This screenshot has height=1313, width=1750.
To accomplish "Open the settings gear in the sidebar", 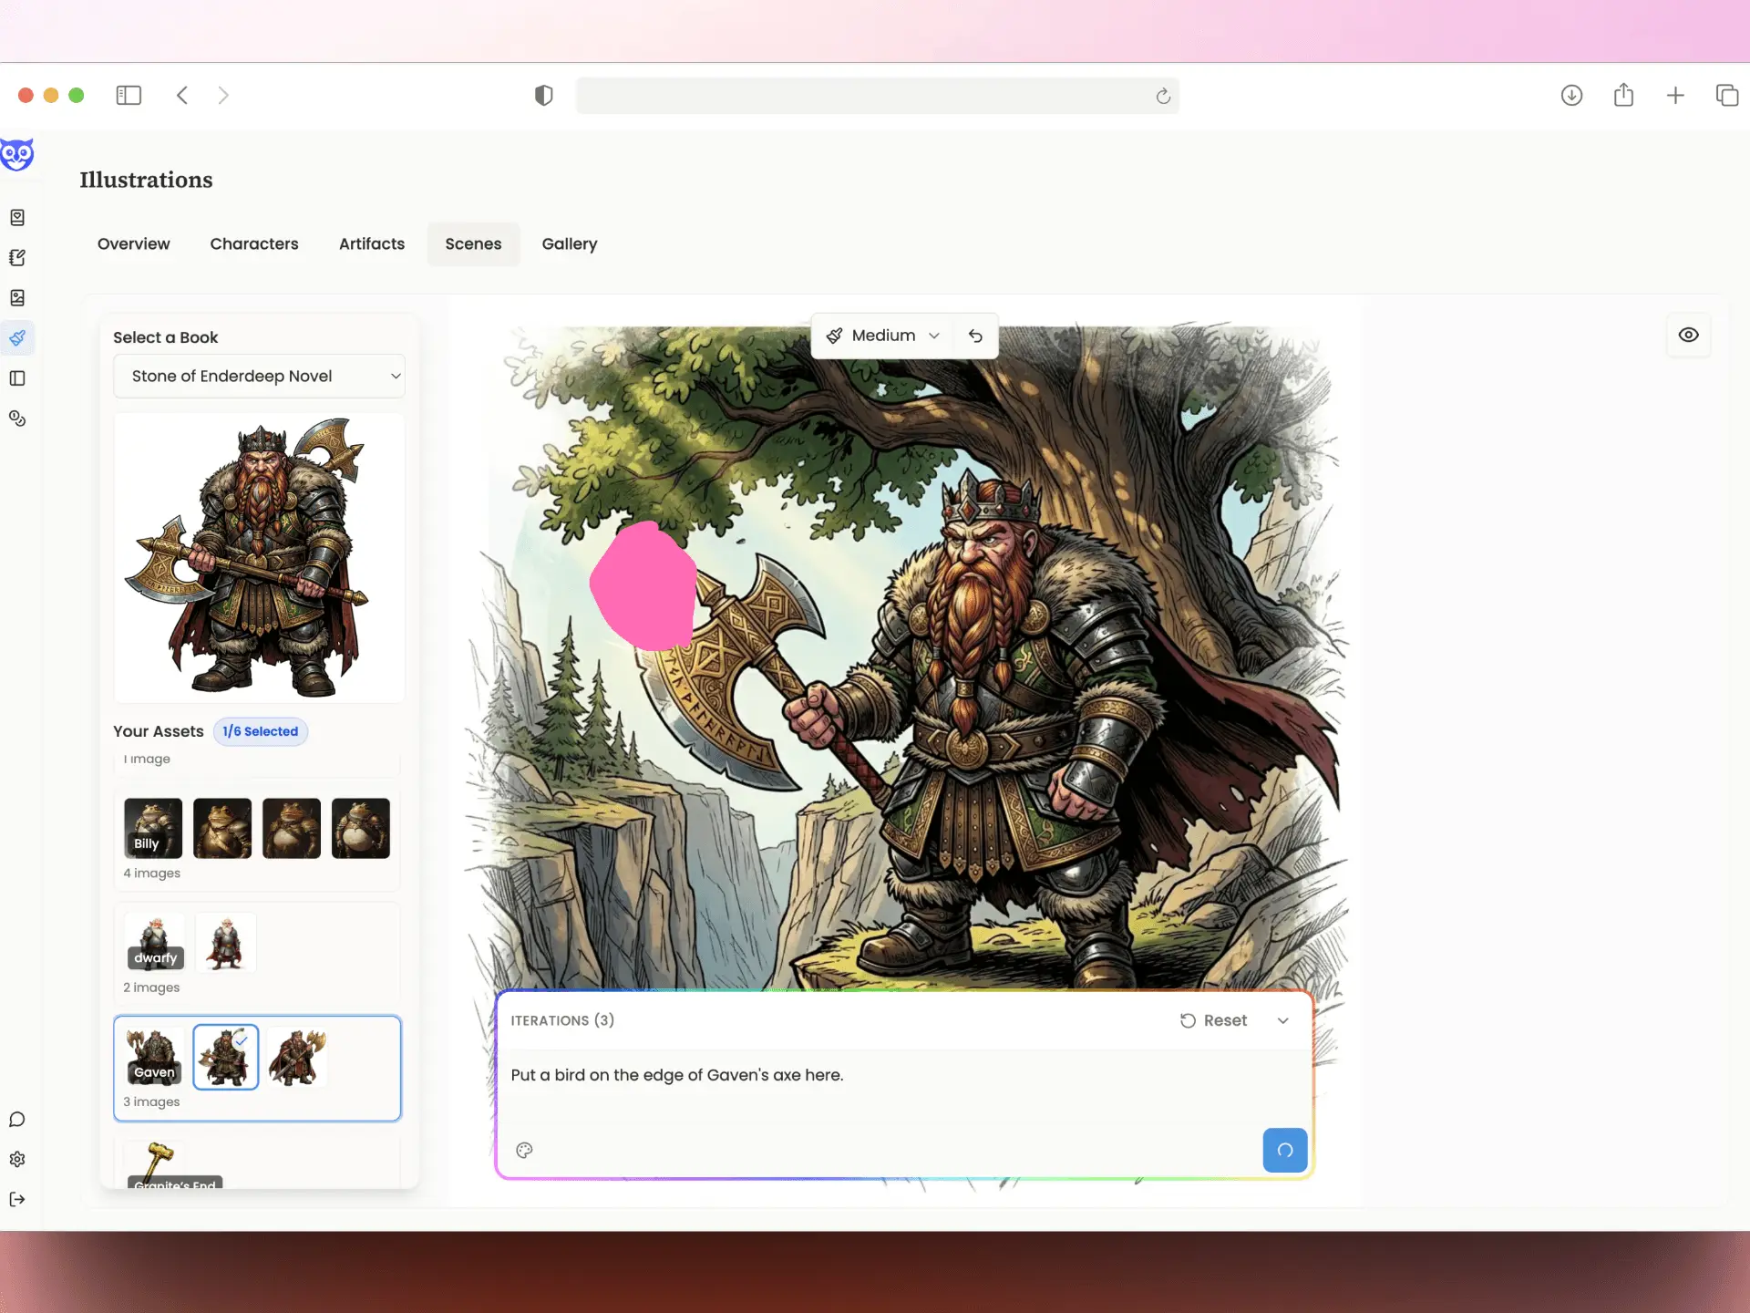I will (17, 1159).
